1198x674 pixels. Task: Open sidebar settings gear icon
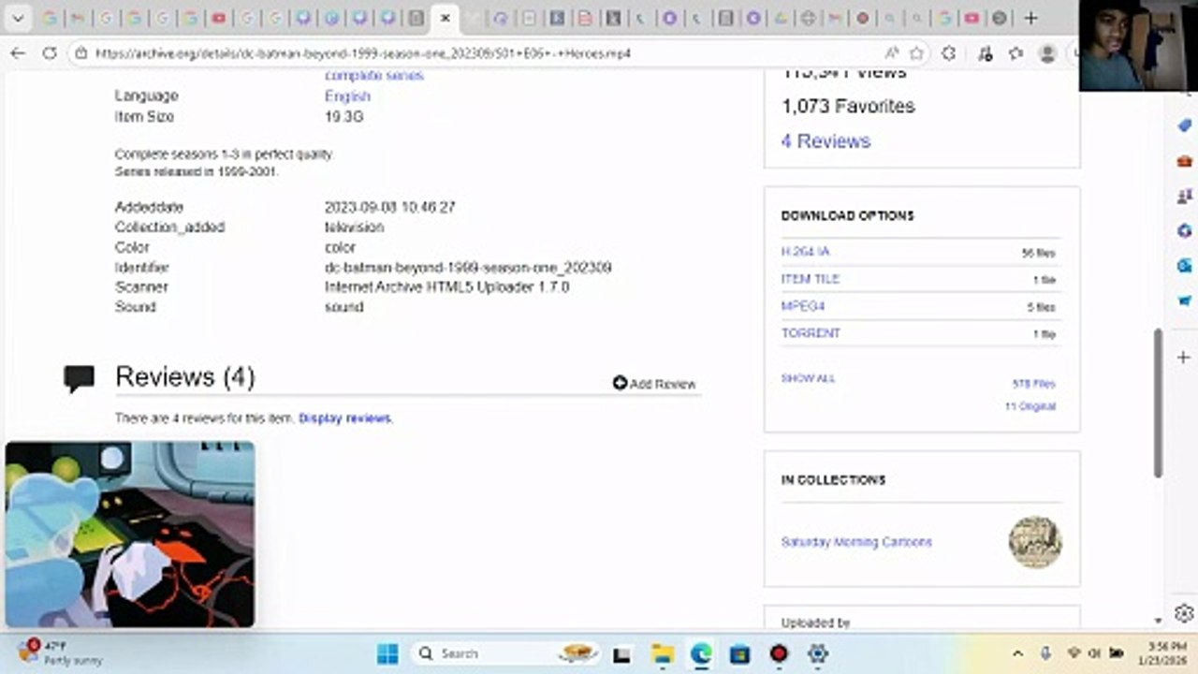[1184, 613]
